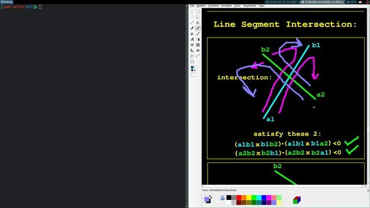The width and height of the screenshot is (370, 208).
Task: Open the Visualizza menu
Action: tap(213, 6)
